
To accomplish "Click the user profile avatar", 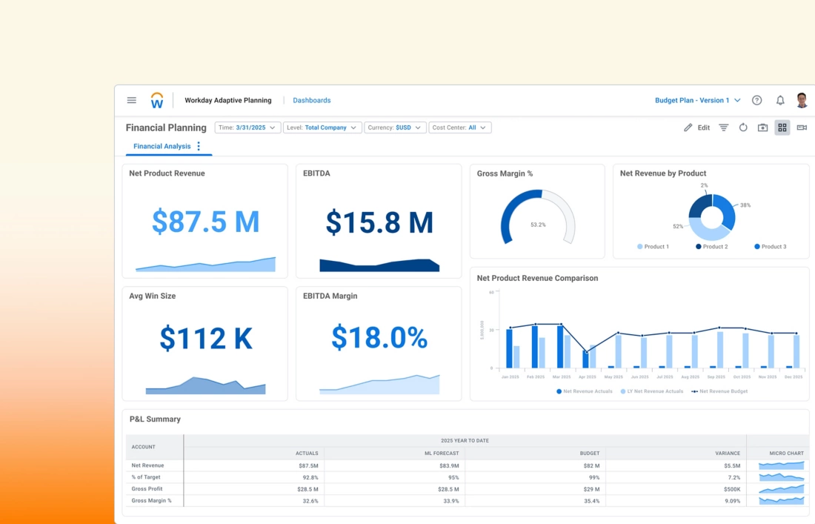I will (801, 100).
